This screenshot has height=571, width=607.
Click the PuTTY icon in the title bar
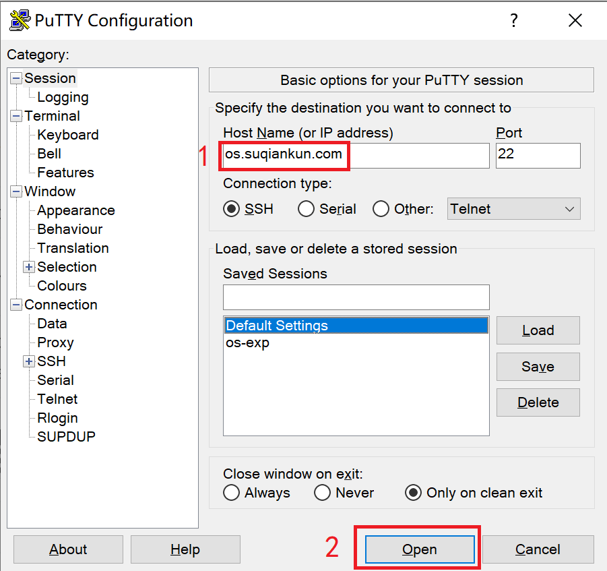pos(18,20)
